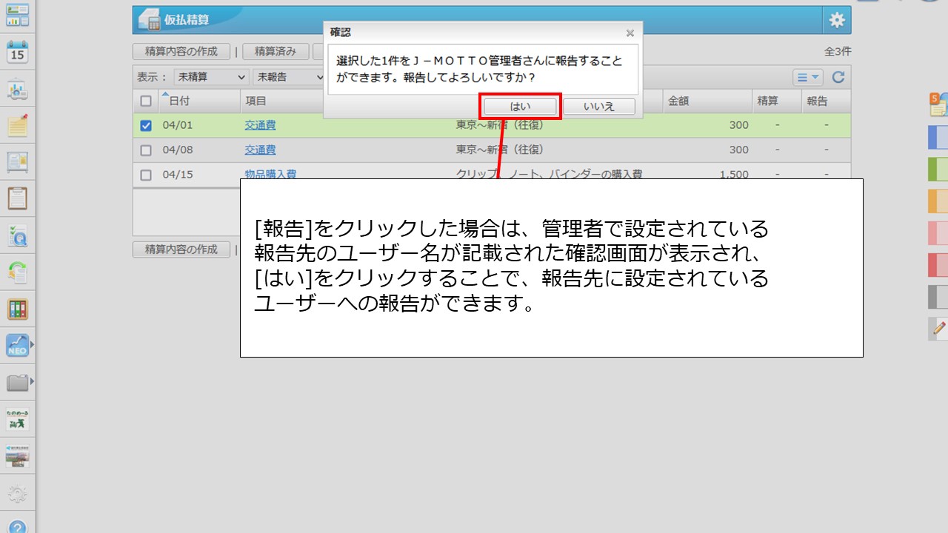The height and width of the screenshot is (533, 948).
Task: Click the 仮払精算 calculator title icon
Action: [x=149, y=20]
